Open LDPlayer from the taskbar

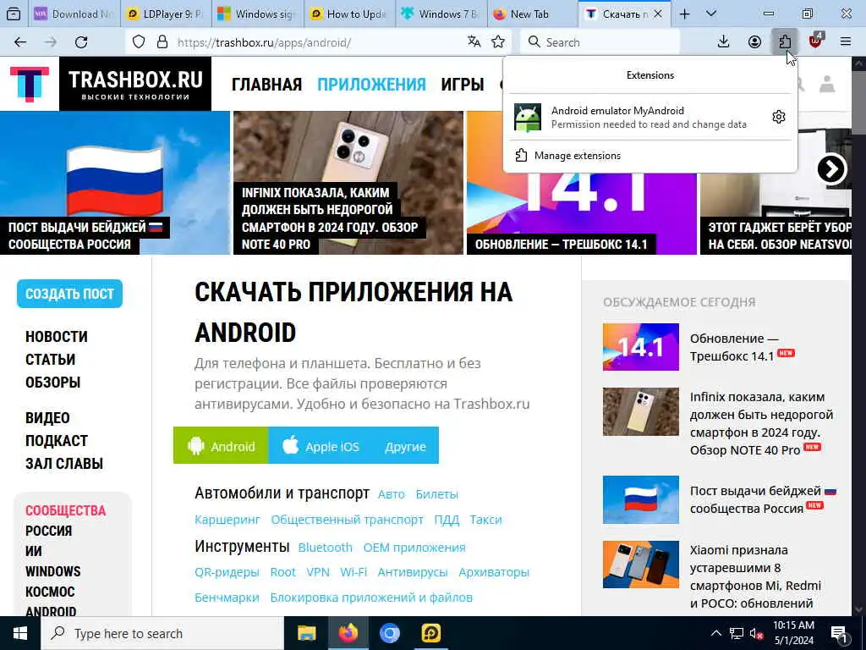tap(430, 633)
